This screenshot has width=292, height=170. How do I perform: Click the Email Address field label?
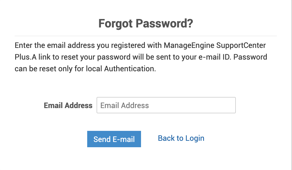tap(68, 105)
